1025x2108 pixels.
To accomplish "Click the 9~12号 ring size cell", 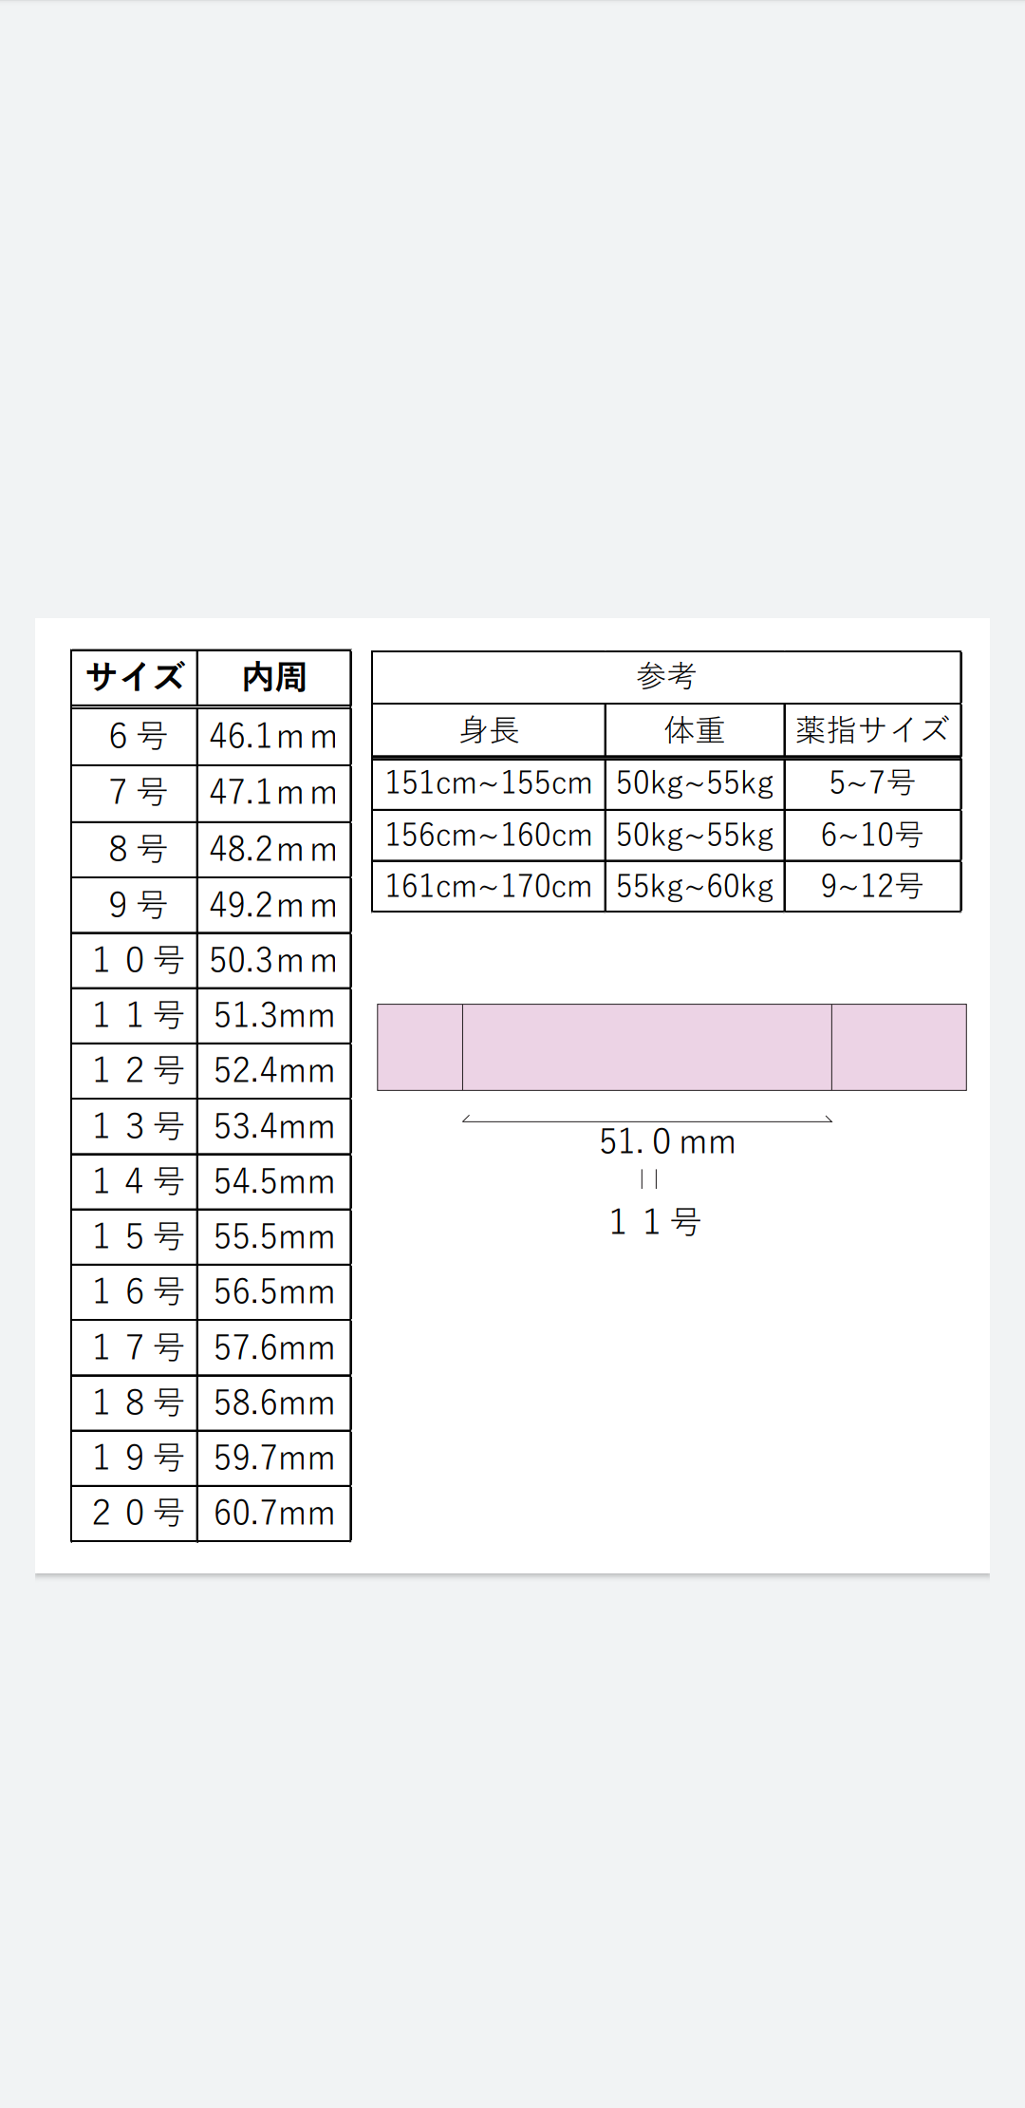I will [872, 886].
